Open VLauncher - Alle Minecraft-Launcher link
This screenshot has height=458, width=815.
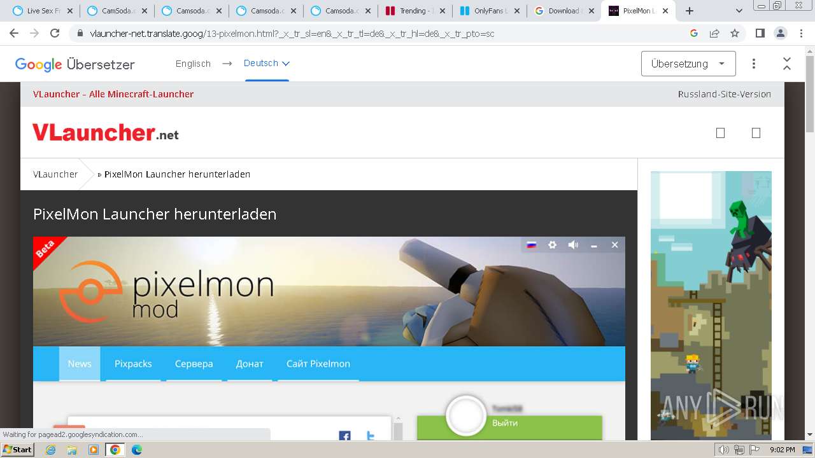coord(113,94)
